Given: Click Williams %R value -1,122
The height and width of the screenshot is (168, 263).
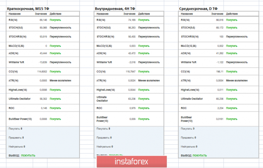Looking at the screenshot, I should [220, 62].
